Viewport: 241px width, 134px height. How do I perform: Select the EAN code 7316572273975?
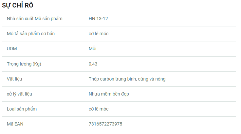coord(105,124)
